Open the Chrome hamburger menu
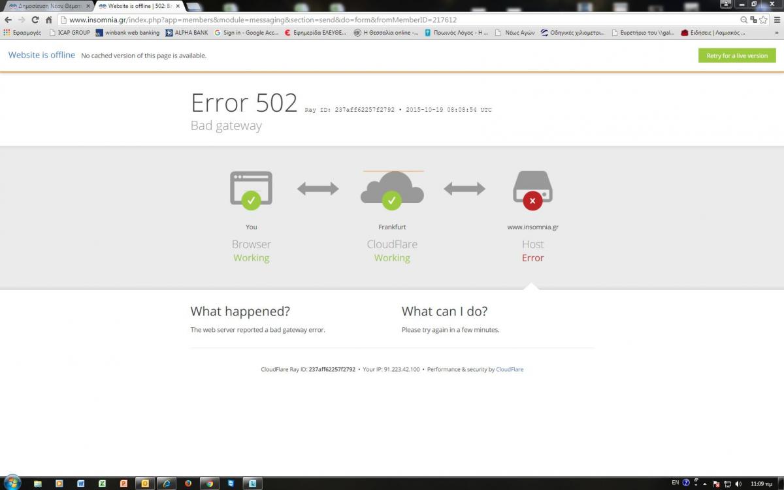The image size is (784, 490). tap(777, 20)
